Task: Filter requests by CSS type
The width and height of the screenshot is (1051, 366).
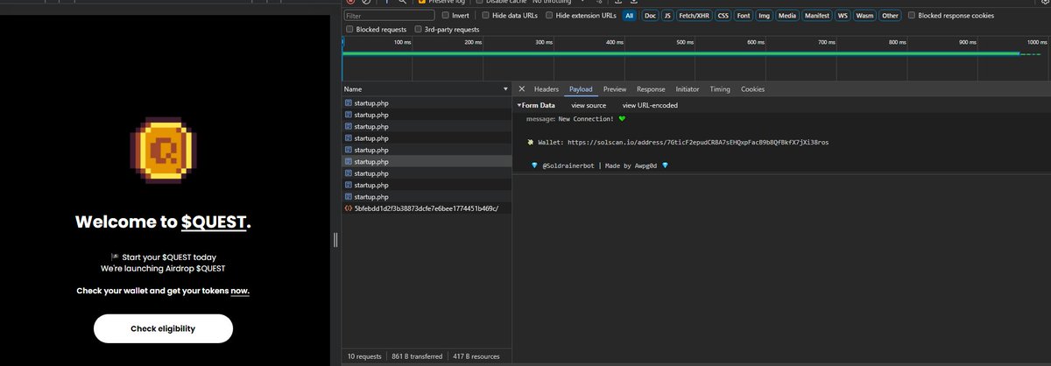Action: [x=723, y=16]
